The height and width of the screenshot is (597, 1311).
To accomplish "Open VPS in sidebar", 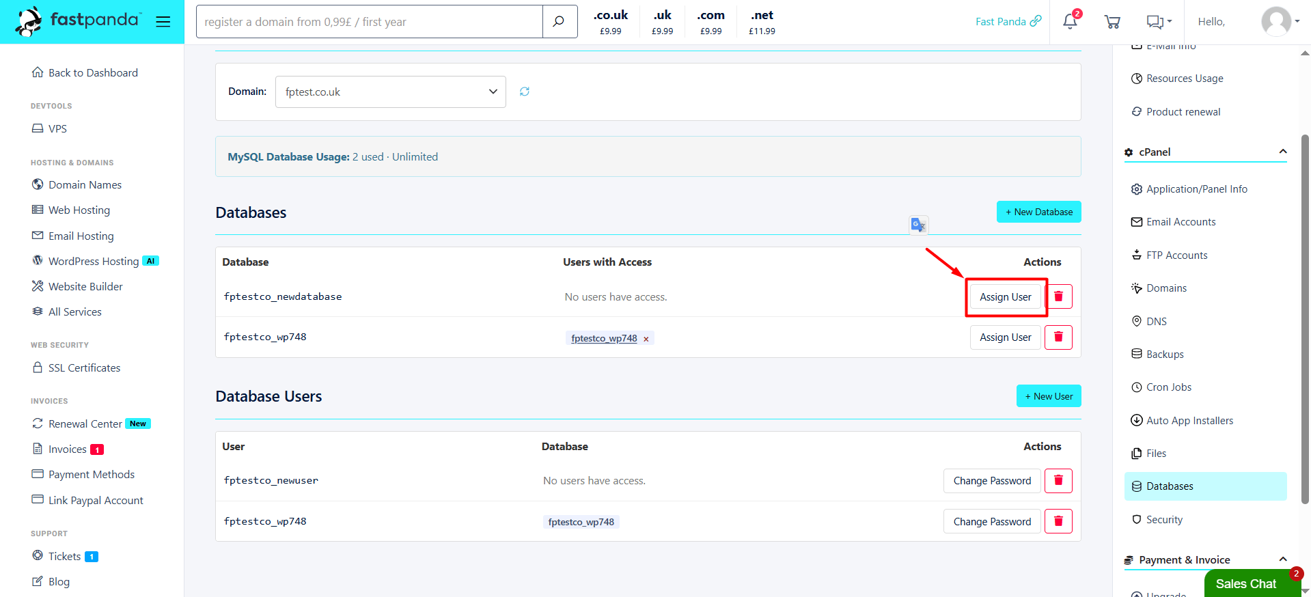I will pyautogui.click(x=49, y=128).
